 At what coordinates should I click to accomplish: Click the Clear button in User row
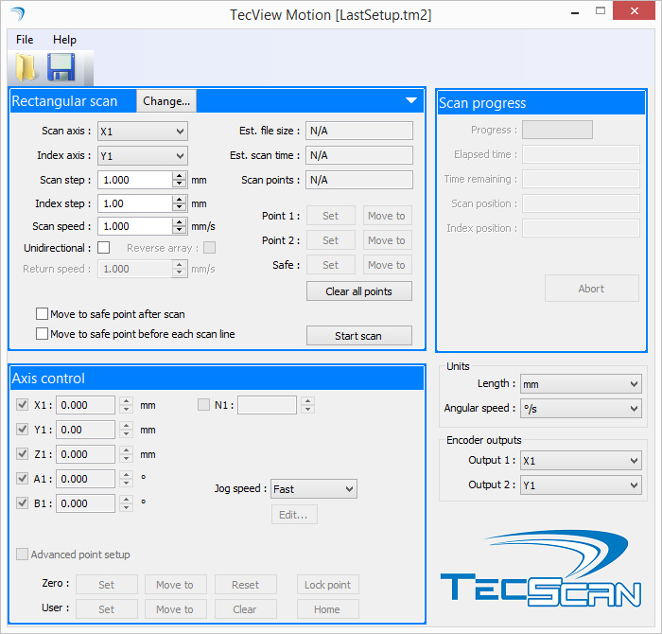coord(245,609)
